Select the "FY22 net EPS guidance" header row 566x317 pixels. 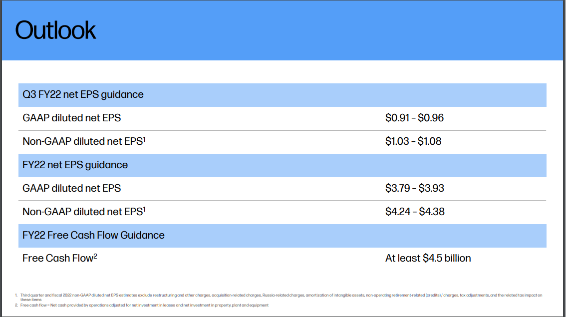tap(75, 165)
